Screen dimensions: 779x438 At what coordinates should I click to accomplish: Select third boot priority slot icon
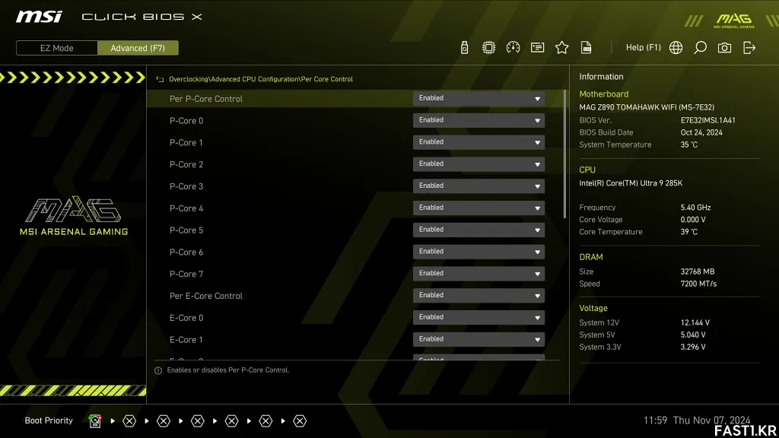164,421
